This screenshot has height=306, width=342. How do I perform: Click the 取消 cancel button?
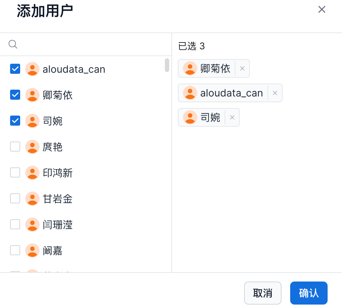pyautogui.click(x=262, y=293)
